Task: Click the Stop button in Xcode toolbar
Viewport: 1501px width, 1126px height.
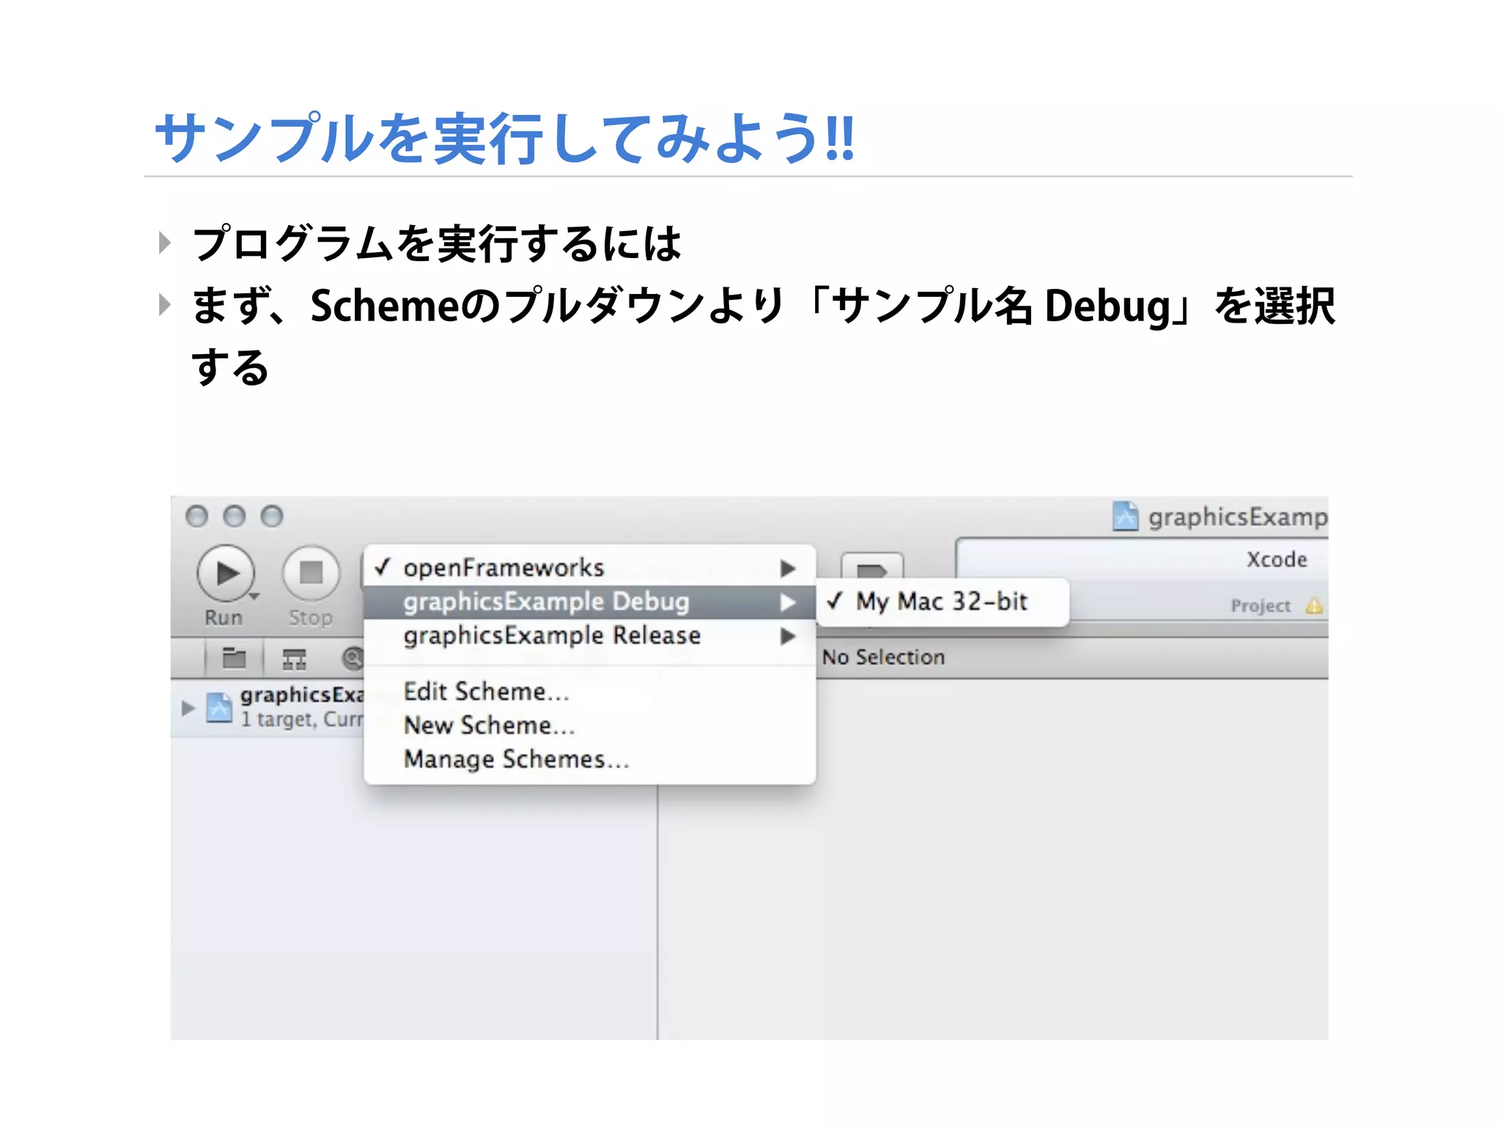Action: [x=311, y=573]
